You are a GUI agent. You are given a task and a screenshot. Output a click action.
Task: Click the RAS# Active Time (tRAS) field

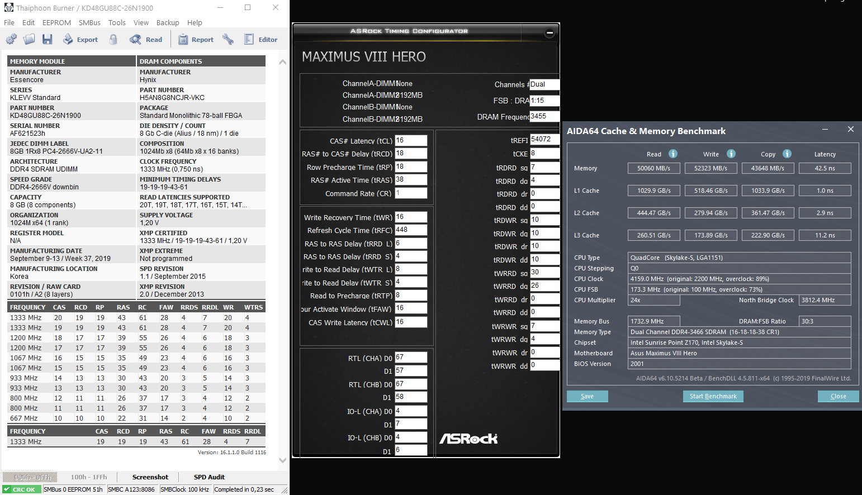(411, 179)
